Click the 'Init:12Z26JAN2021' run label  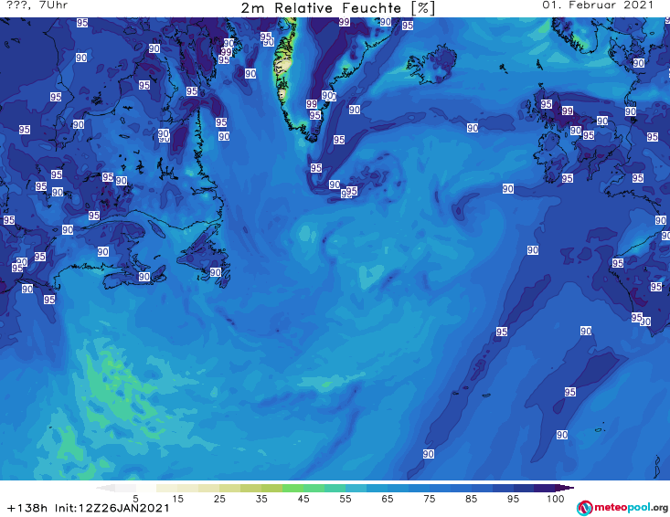click(x=112, y=508)
